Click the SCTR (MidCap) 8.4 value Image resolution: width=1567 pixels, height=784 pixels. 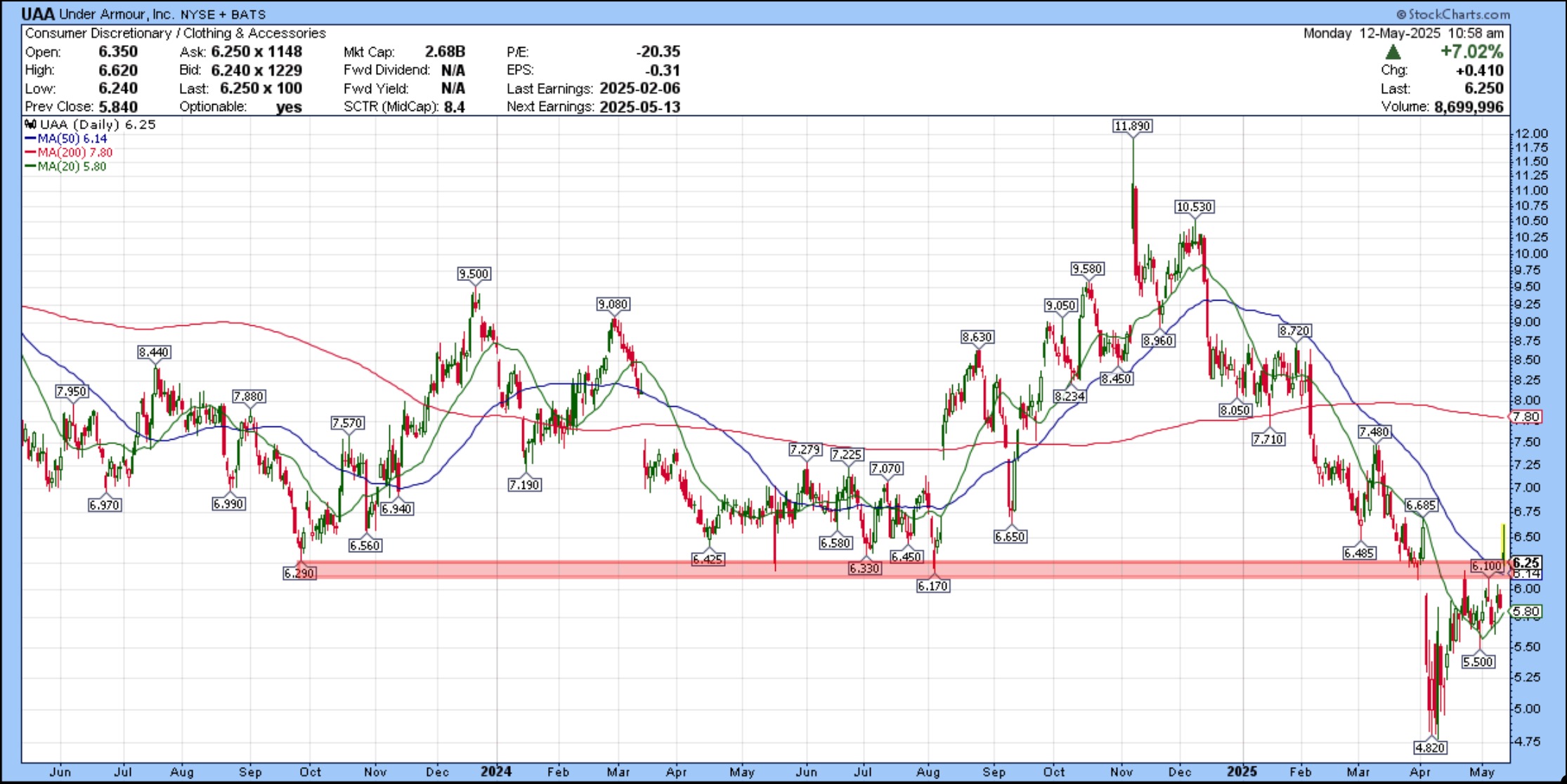[x=454, y=107]
